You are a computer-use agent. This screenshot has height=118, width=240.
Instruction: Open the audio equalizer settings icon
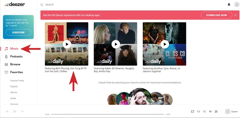[216, 111]
